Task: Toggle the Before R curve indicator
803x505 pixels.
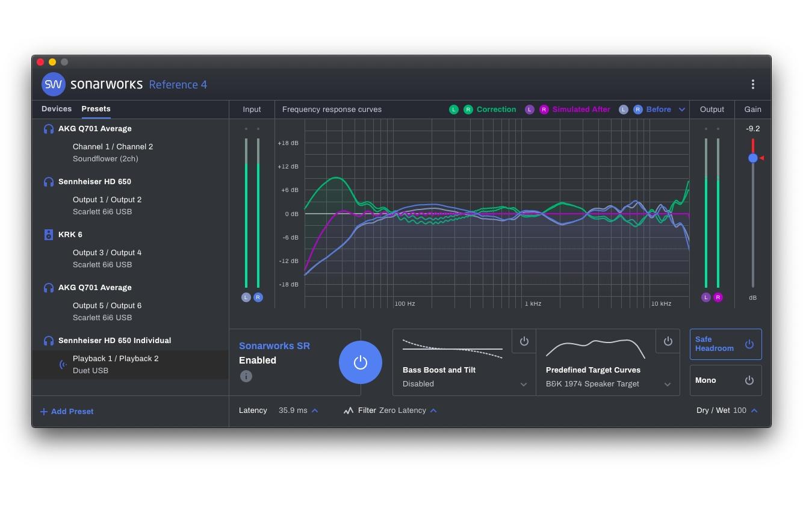Action: point(638,110)
